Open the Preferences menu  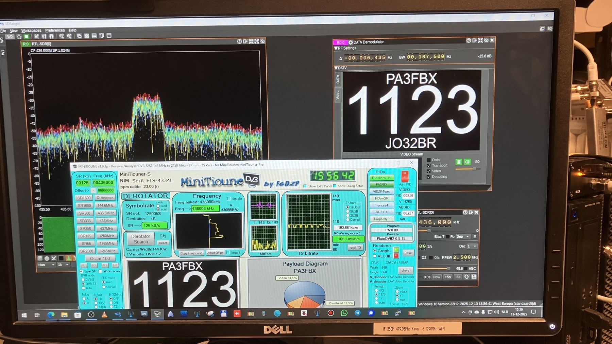[x=55, y=30]
